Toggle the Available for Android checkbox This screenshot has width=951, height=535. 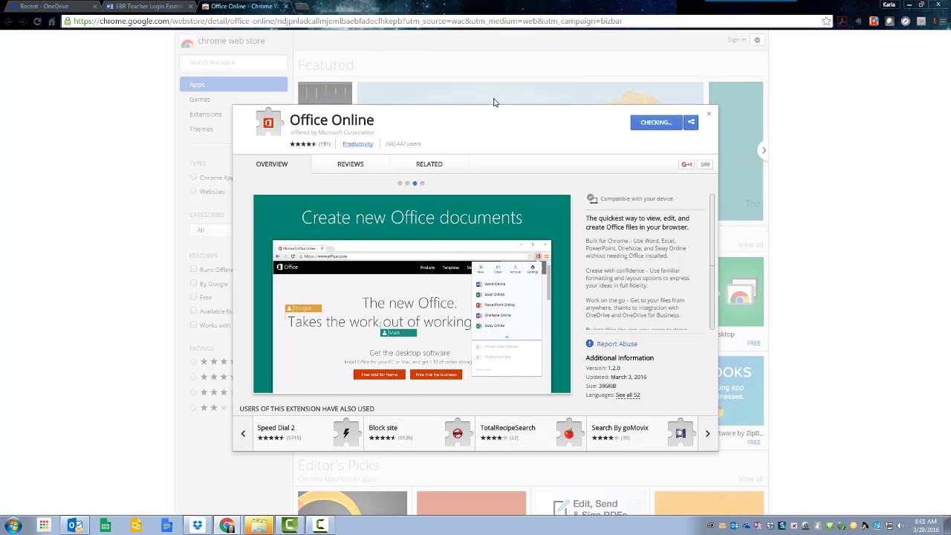[194, 311]
